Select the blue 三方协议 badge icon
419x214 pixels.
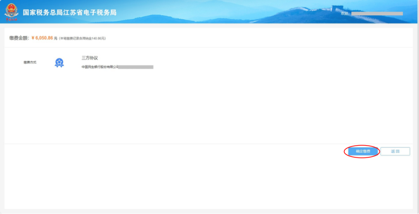[59, 63]
